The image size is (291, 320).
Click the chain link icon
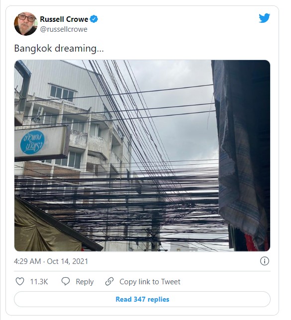click(x=109, y=281)
